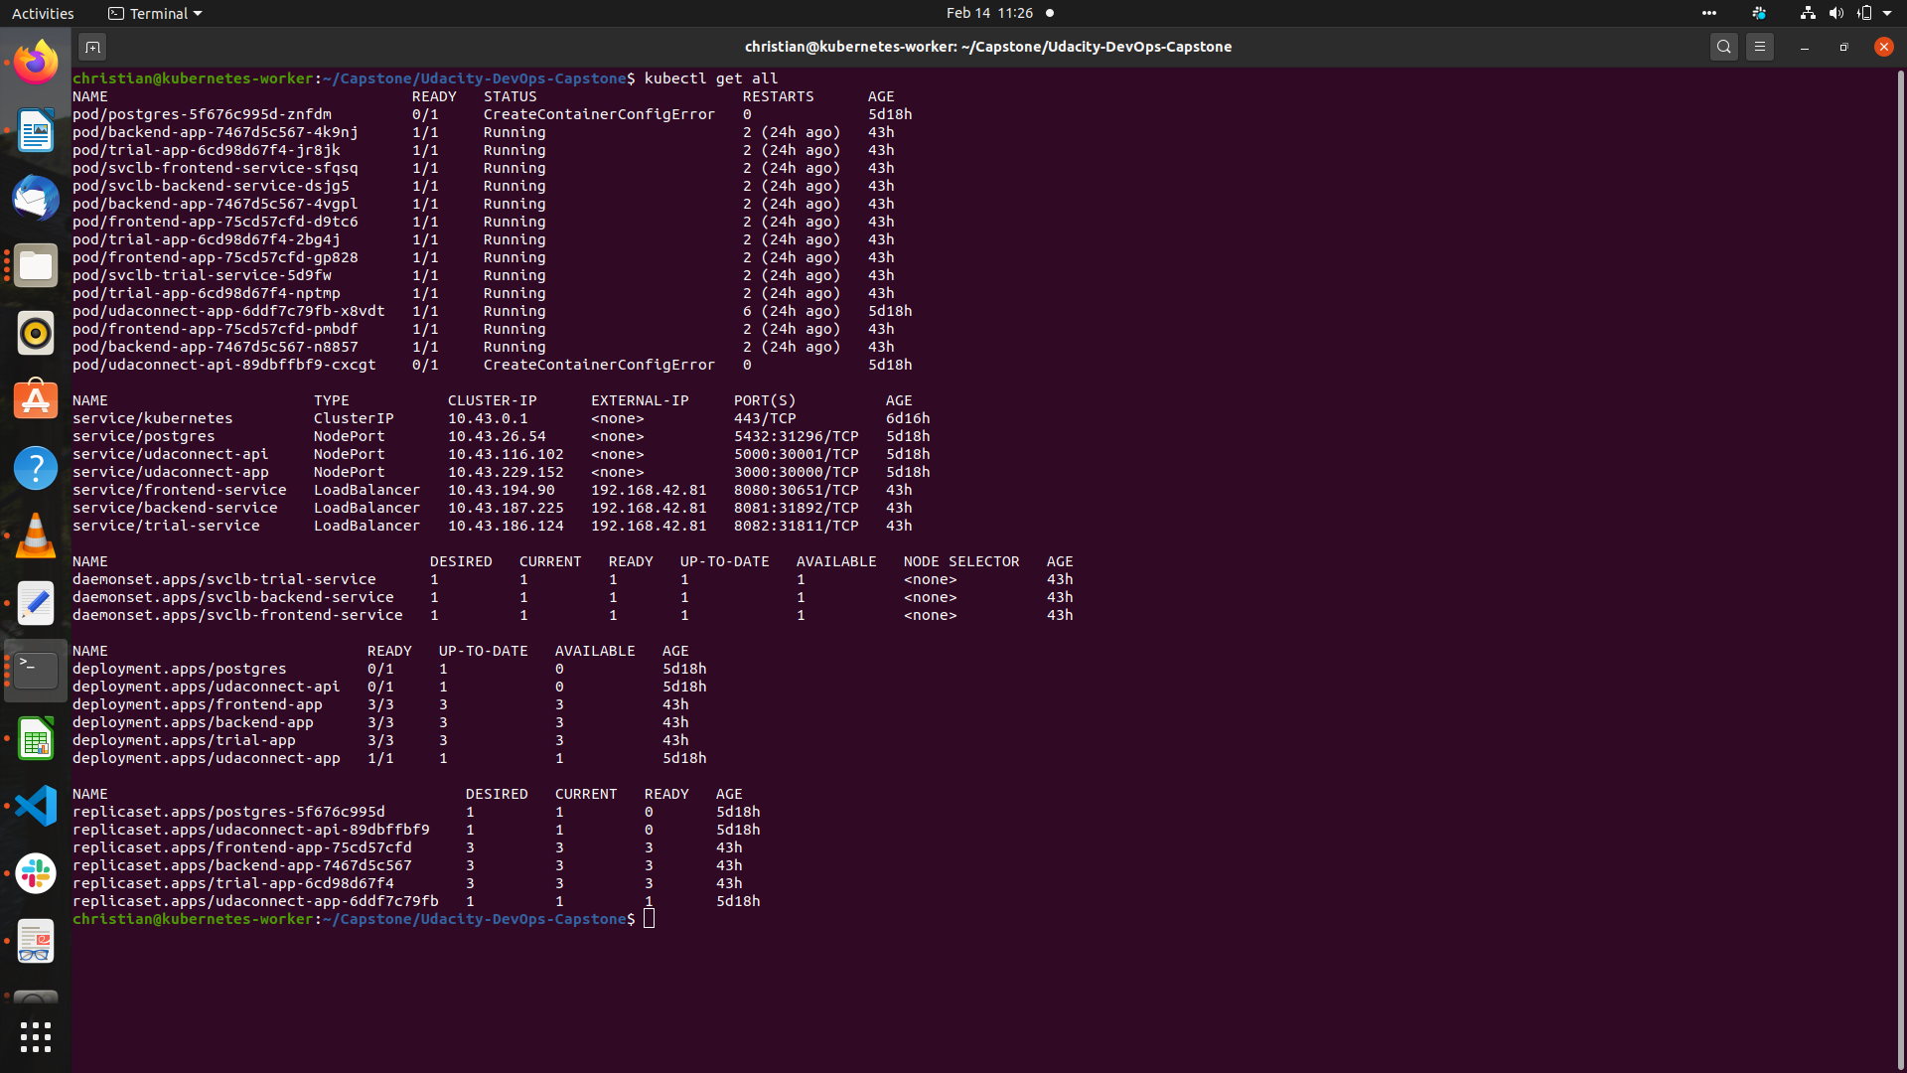Select replicaset.apps/udaconnect-app-6ddf7c79fb
The height and width of the screenshot is (1073, 1907).
click(x=255, y=901)
